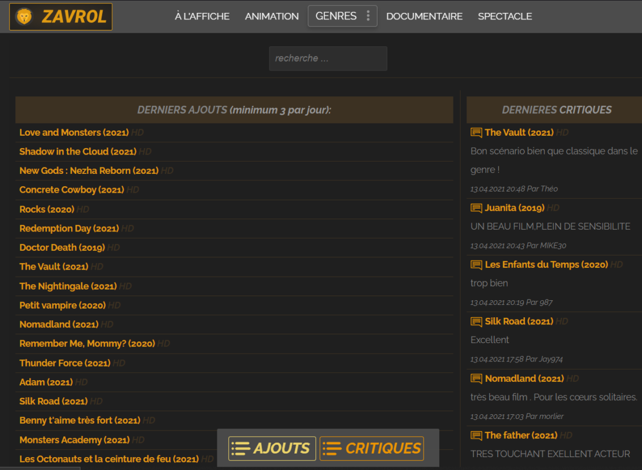Click review text 'UN BEAU FILM,PLEIN DE SENSIBILITE'
642x470 pixels.
tap(550, 226)
